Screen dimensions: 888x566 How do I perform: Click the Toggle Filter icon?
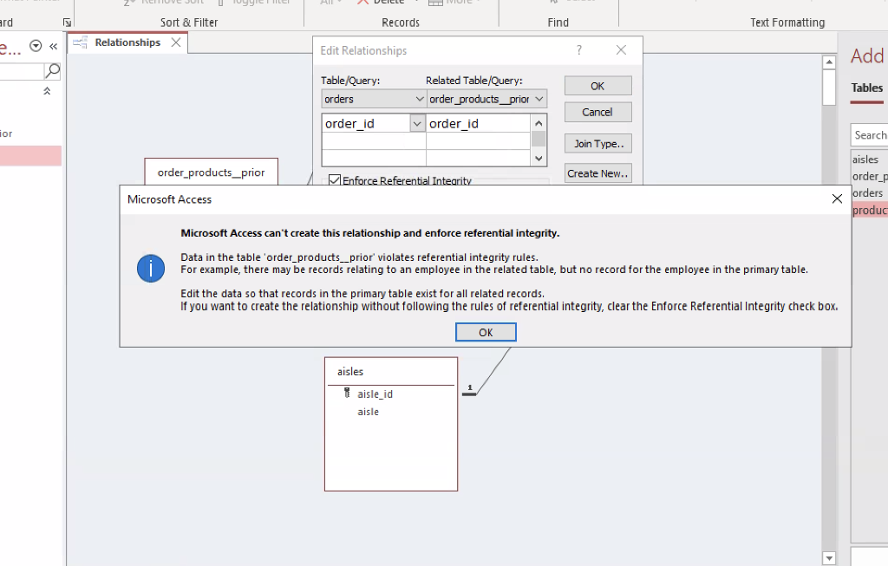(x=219, y=2)
